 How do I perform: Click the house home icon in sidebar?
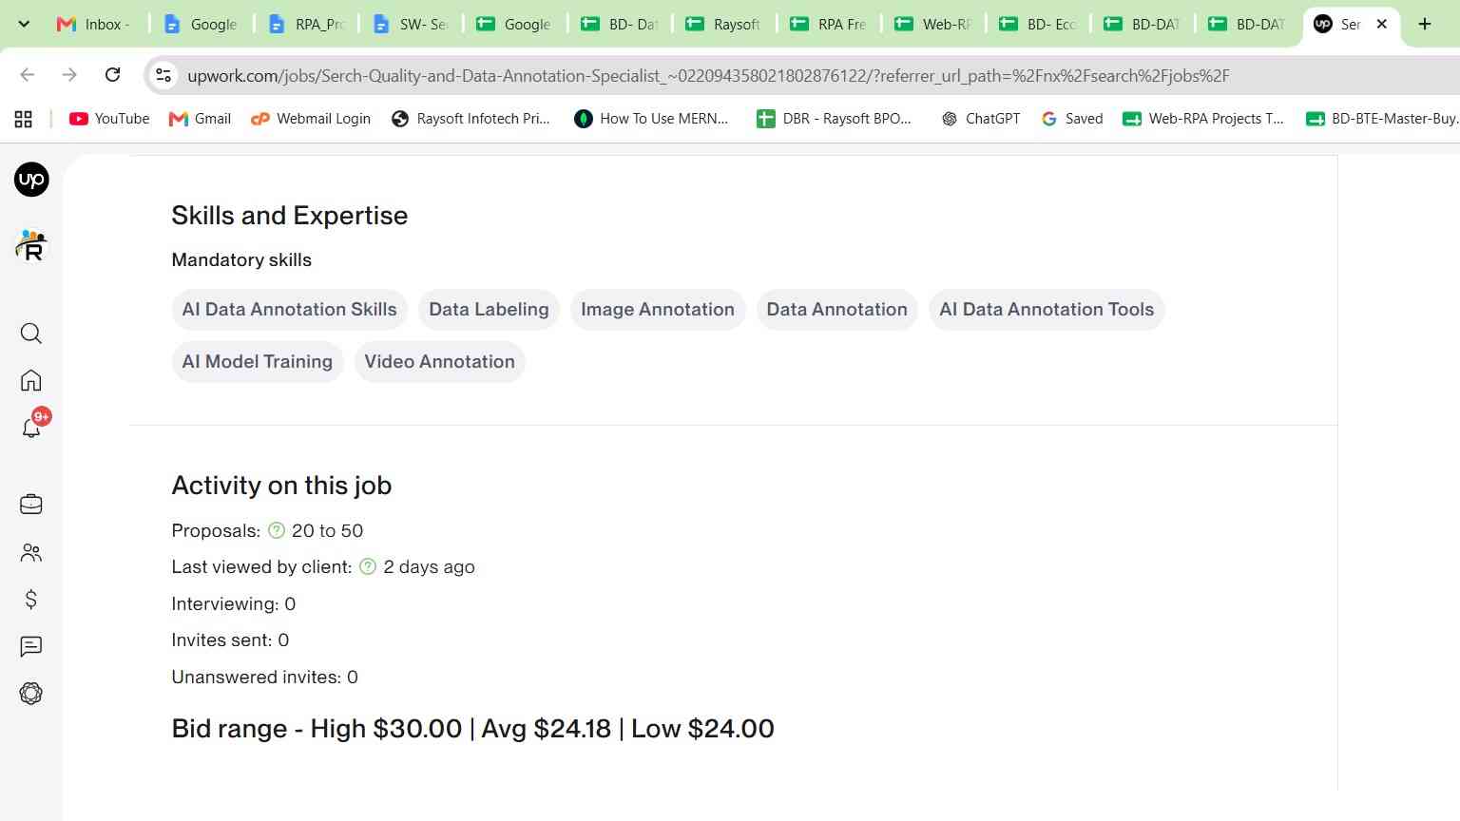tap(31, 381)
